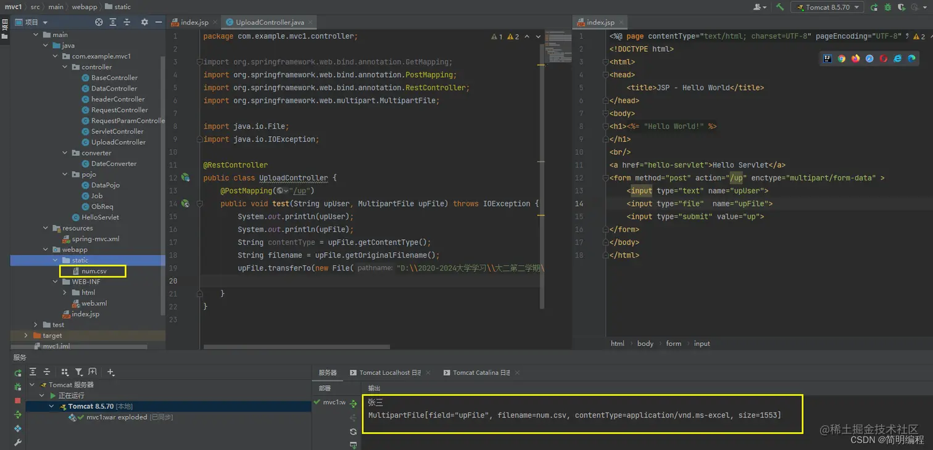Open in Internet Explorer from editor popup

[x=897, y=59]
